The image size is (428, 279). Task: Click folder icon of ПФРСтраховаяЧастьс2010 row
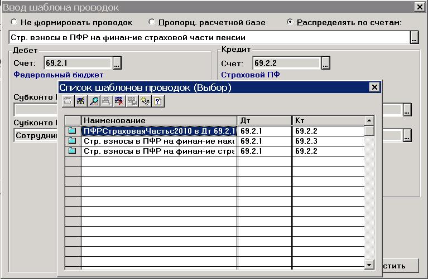point(72,130)
